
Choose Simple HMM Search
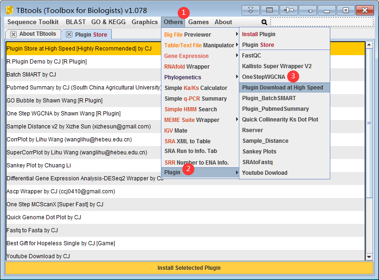click(200, 109)
